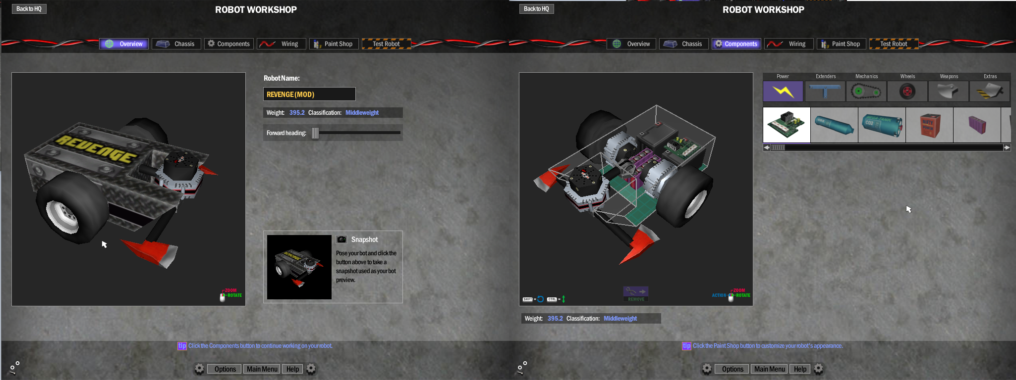Viewport: 1016px width, 380px height.
Task: Click the component list right scroll arrow
Action: (x=1007, y=147)
